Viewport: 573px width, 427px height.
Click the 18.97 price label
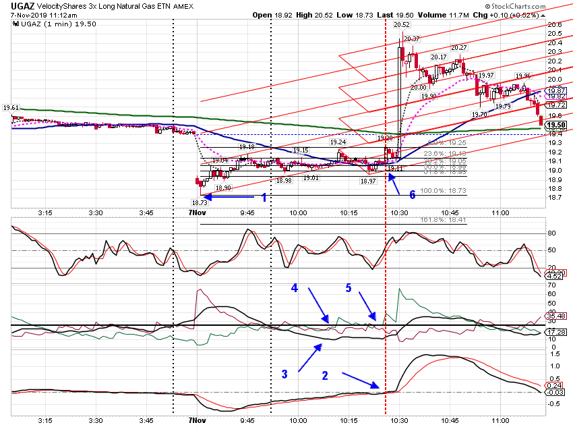[x=368, y=181]
